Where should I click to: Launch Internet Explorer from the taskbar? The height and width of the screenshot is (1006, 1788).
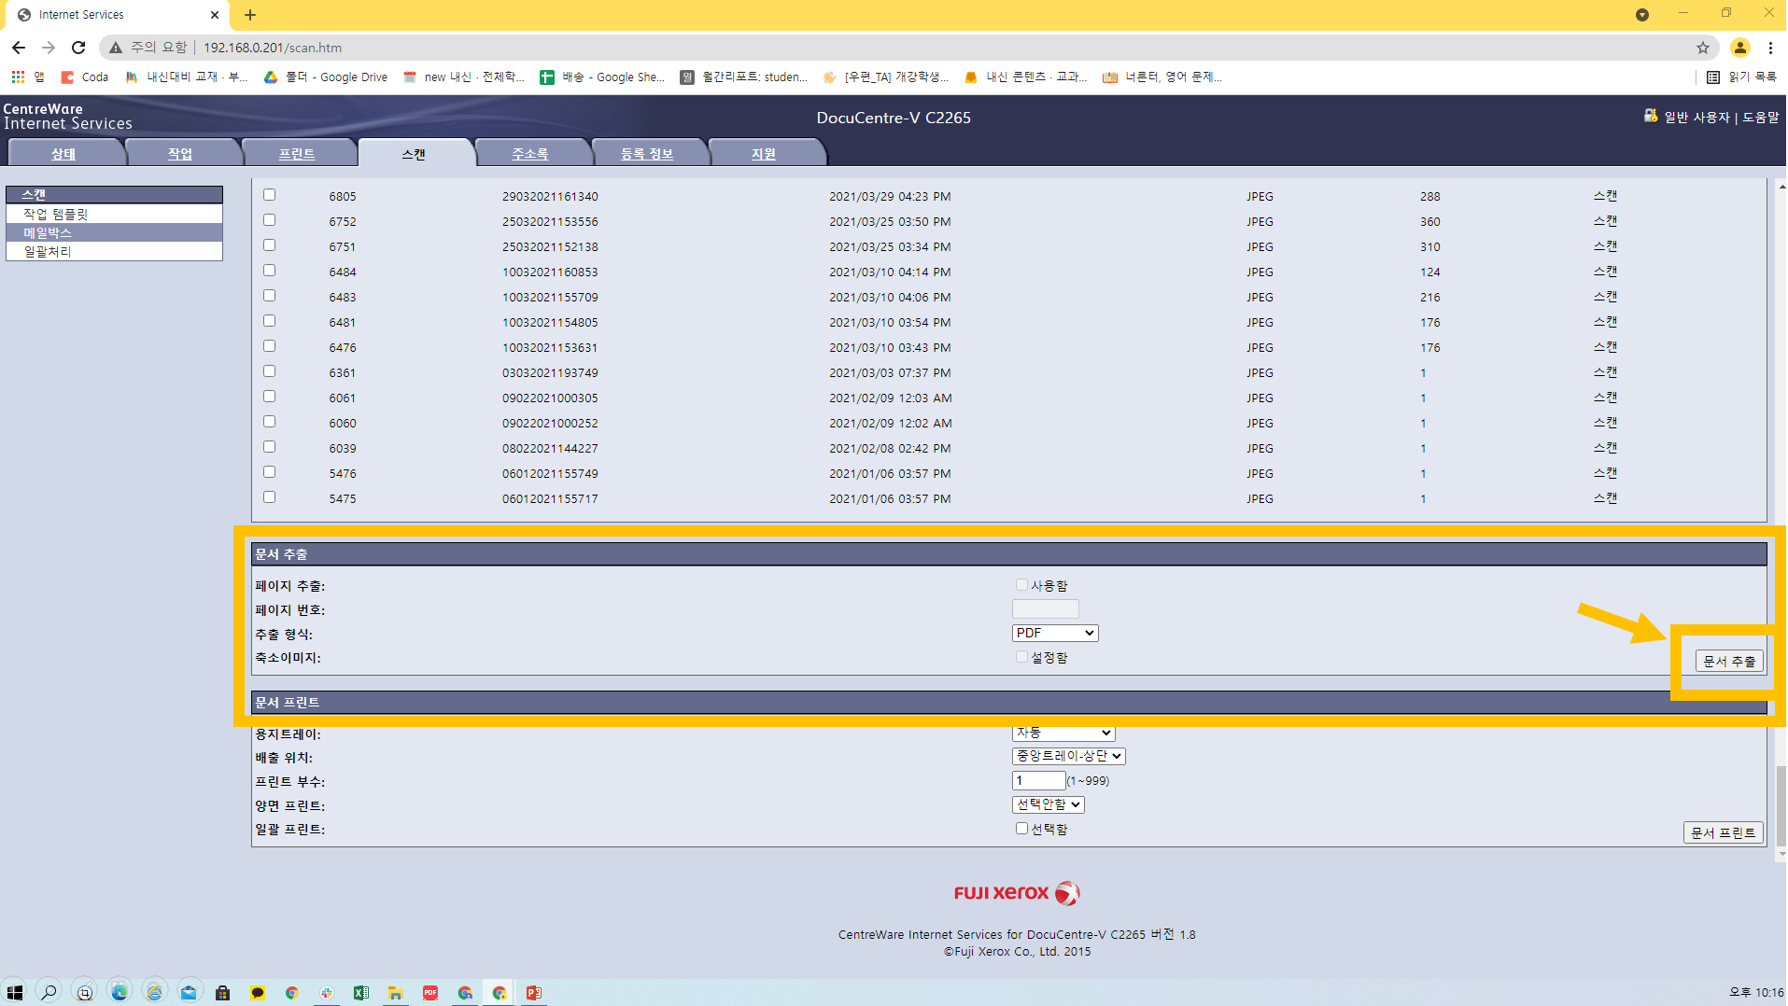154,992
